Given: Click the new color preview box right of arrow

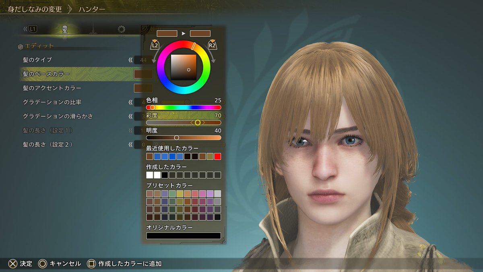Looking at the screenshot, I should 200,33.
